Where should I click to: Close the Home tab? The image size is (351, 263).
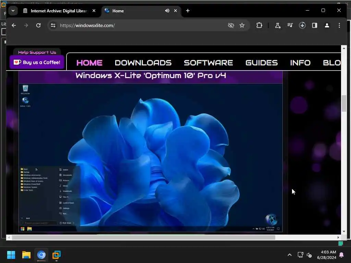click(x=175, y=11)
